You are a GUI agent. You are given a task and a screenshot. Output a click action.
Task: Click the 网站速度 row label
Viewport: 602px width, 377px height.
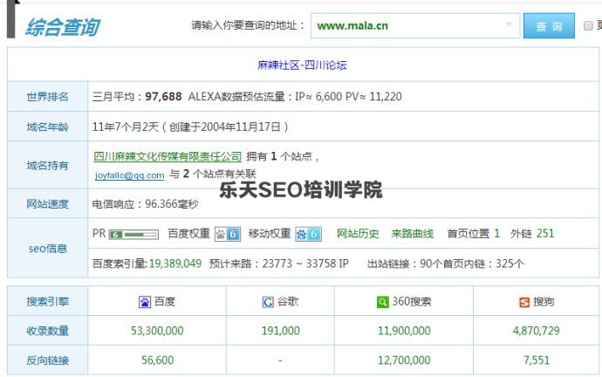tap(47, 204)
